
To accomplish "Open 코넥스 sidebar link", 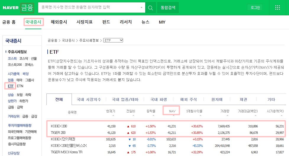I will pyautogui.click(x=29, y=65).
